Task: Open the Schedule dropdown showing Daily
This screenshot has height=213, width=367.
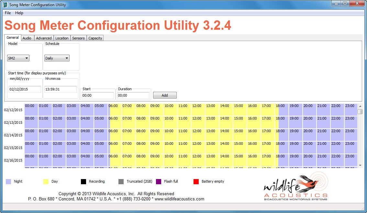Action: click(x=57, y=58)
